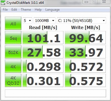
Task: Click the Read [MB/s] column header
Action: coord(43,27)
